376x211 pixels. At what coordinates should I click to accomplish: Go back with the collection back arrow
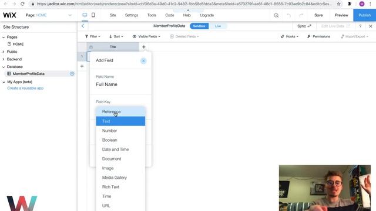coord(83,26)
